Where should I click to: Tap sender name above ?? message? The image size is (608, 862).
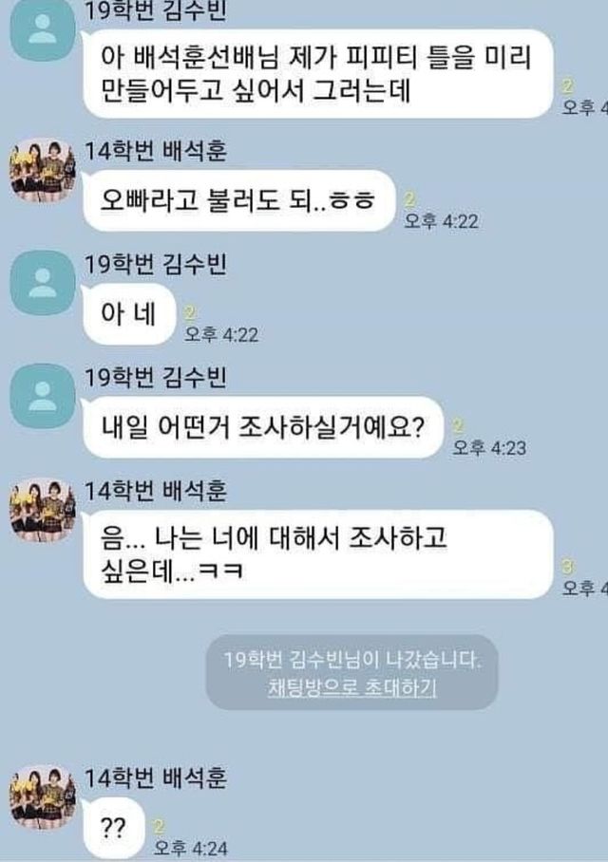155,778
